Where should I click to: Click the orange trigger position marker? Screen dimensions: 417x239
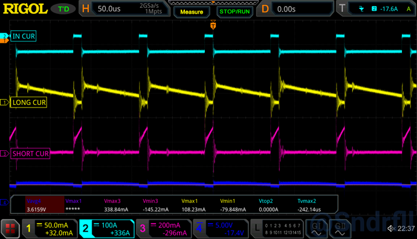pyautogui.click(x=213, y=25)
